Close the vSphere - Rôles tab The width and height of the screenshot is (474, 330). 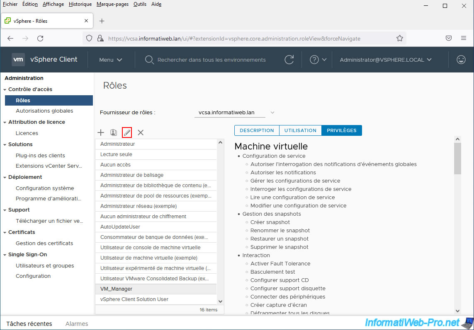pyautogui.click(x=86, y=21)
